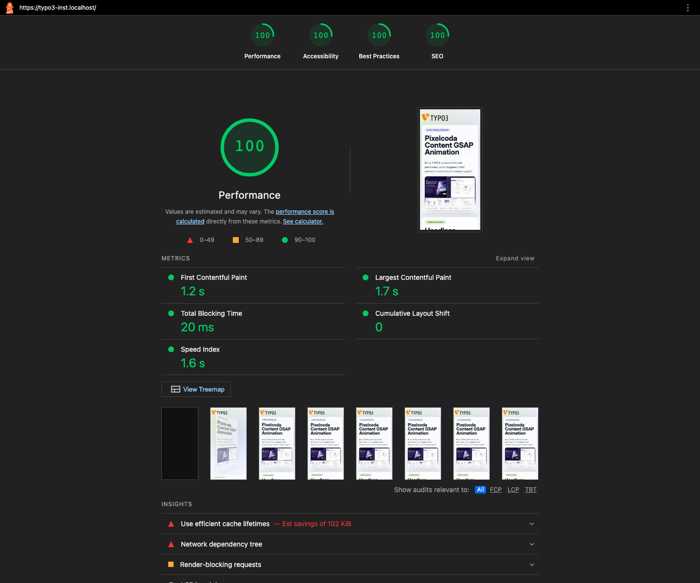This screenshot has height=583, width=700.
Task: Click the First Contentful Paint metric
Action: pos(253,285)
